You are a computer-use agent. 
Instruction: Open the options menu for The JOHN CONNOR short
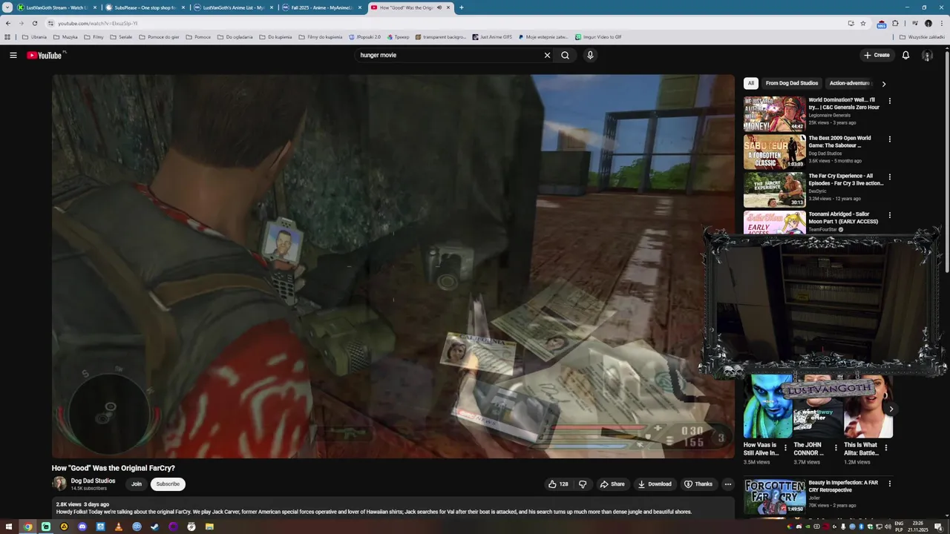(836, 447)
